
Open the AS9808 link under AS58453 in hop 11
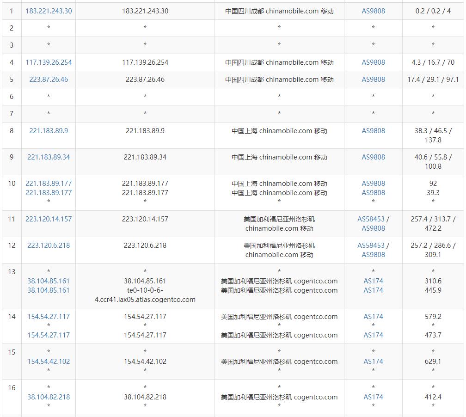373,228
